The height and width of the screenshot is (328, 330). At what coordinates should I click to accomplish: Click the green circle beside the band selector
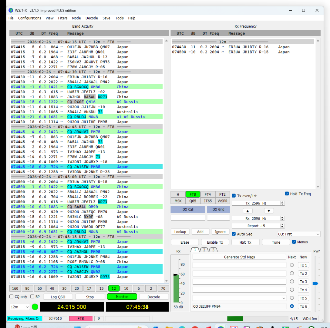tap(35, 307)
